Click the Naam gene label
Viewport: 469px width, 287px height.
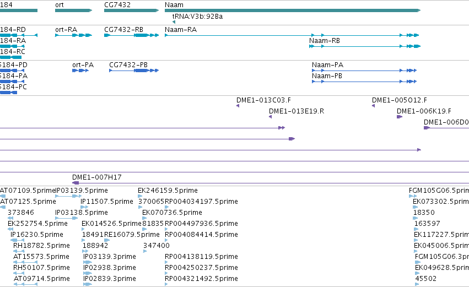174,5
